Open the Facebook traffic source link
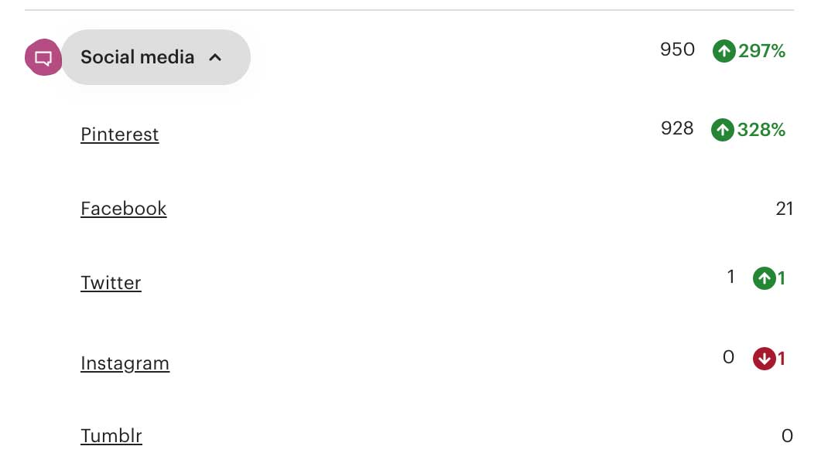Image resolution: width=828 pixels, height=470 pixels. click(124, 209)
